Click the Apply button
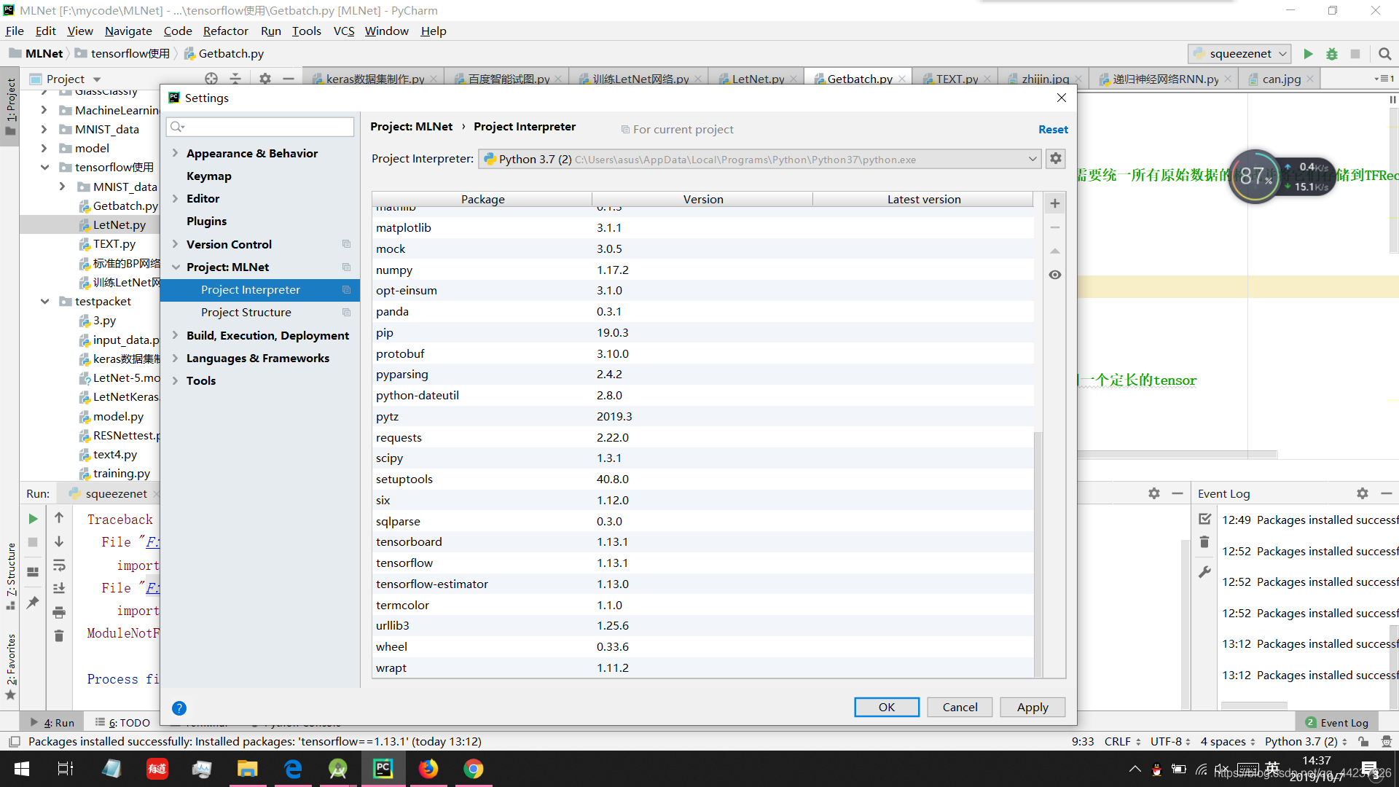Screen dimensions: 1399x787 click(x=1032, y=707)
